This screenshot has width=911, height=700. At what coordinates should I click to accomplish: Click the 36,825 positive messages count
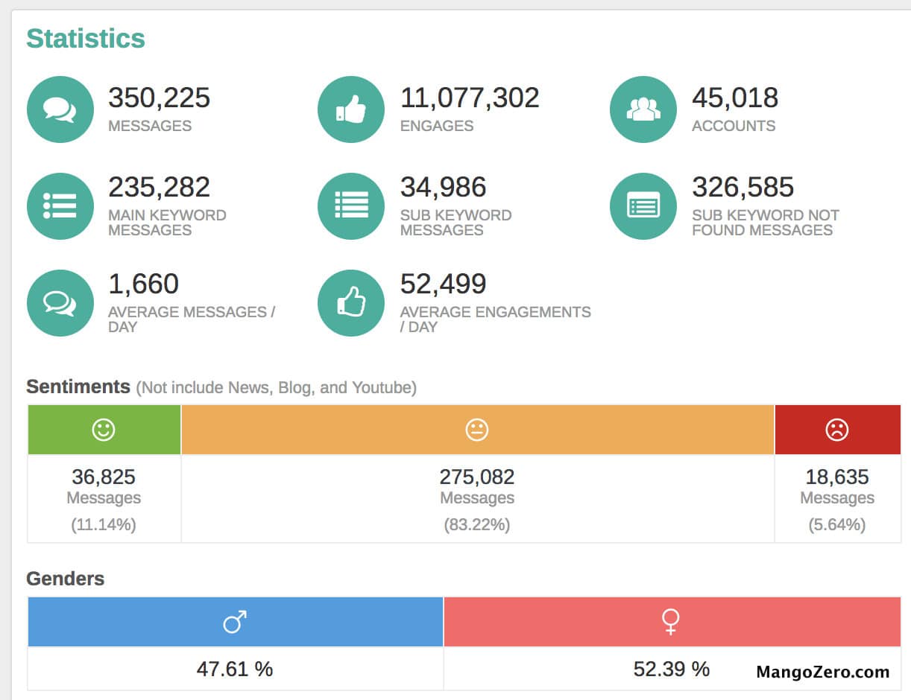click(x=104, y=477)
